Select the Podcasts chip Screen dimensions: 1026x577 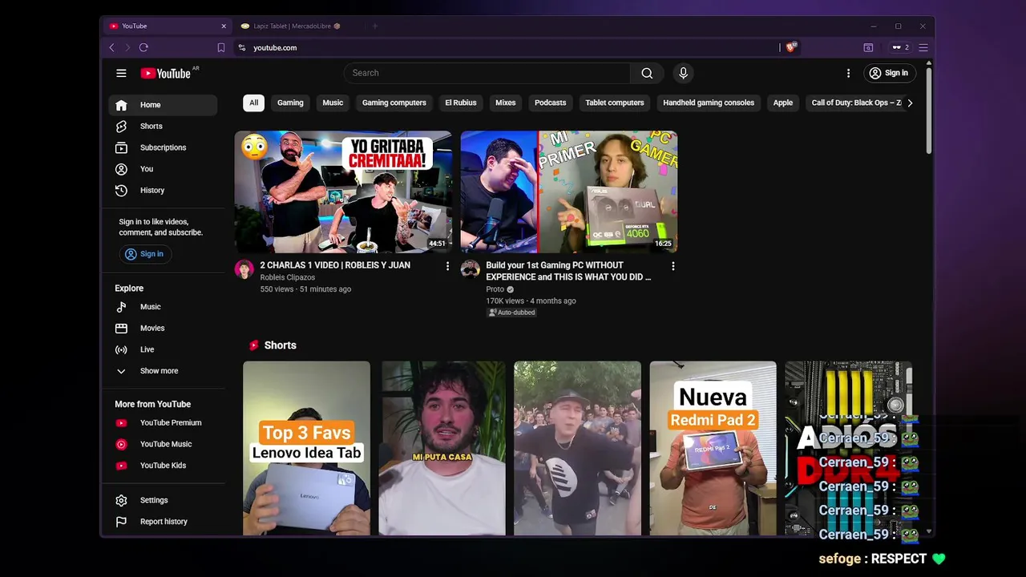[x=551, y=103]
